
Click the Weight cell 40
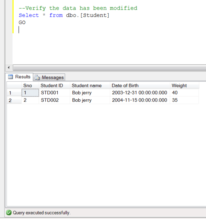185,93
